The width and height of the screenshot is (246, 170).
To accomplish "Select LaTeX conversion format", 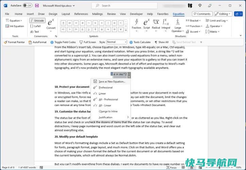I will coord(36,26).
